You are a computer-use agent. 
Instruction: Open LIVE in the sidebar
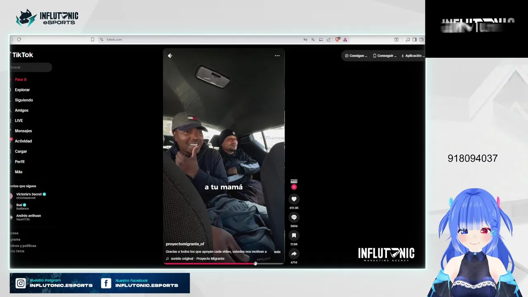click(x=19, y=121)
